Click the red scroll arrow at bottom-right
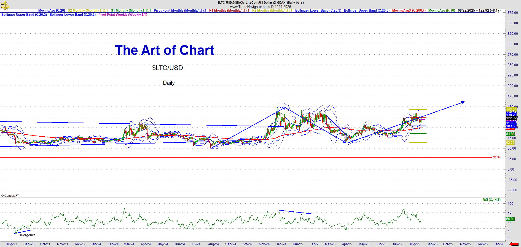Image resolution: width=521 pixels, height=247 pixels. pyautogui.click(x=514, y=244)
